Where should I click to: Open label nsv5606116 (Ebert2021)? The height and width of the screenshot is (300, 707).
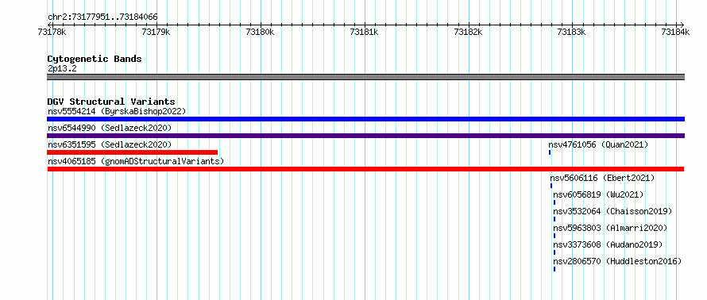click(602, 178)
